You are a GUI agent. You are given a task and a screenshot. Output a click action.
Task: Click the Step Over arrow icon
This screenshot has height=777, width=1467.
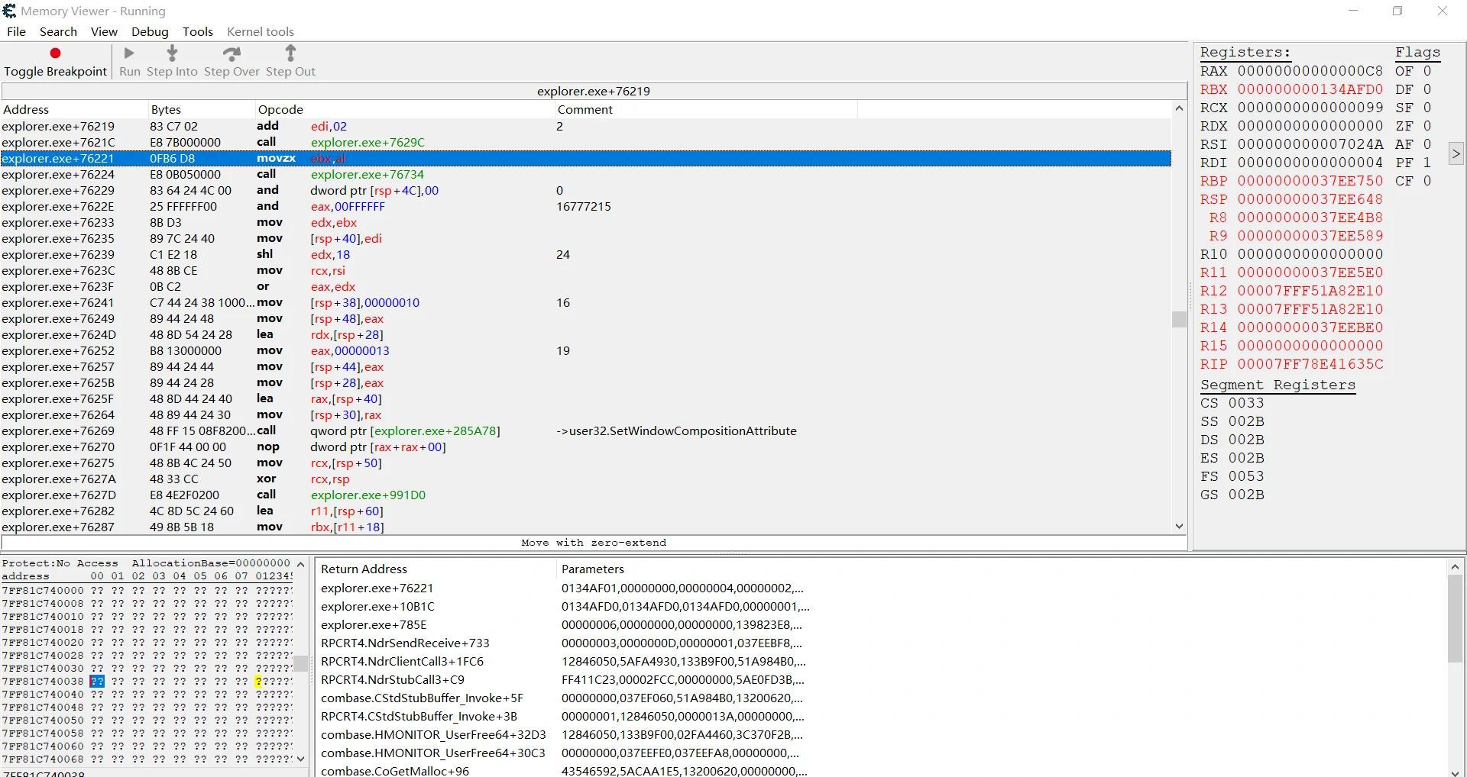point(232,53)
